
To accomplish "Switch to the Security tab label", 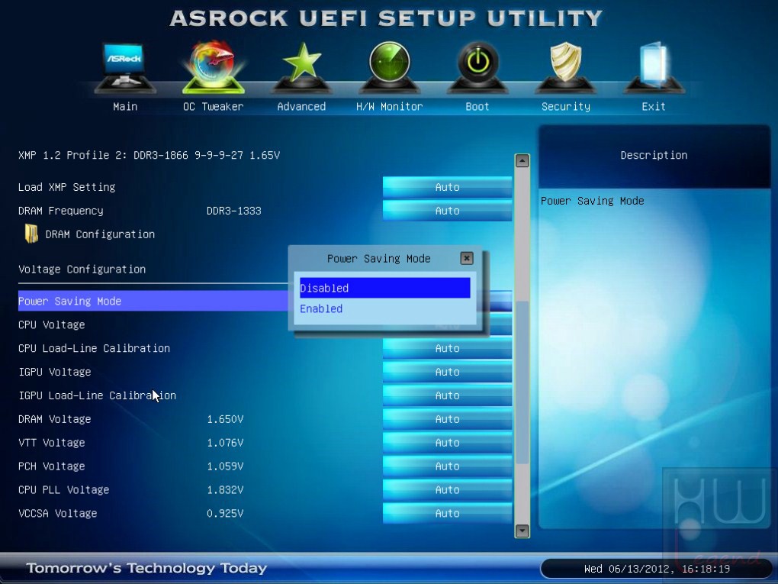I will pyautogui.click(x=566, y=106).
